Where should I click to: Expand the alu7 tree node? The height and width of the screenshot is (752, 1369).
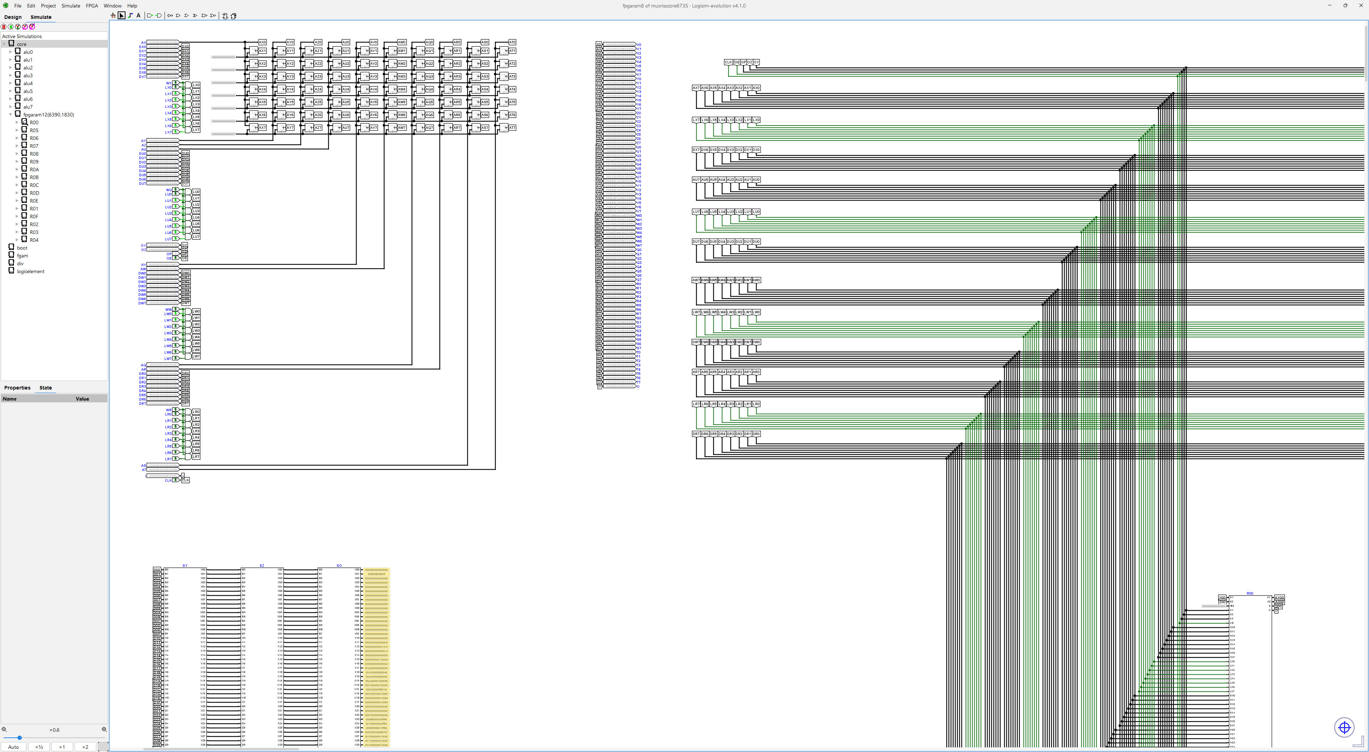(11, 107)
